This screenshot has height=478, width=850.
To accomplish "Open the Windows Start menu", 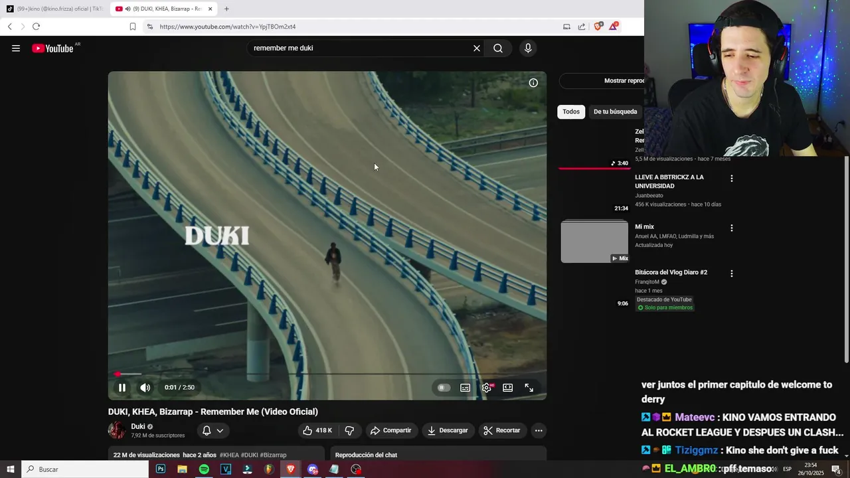I will click(11, 469).
